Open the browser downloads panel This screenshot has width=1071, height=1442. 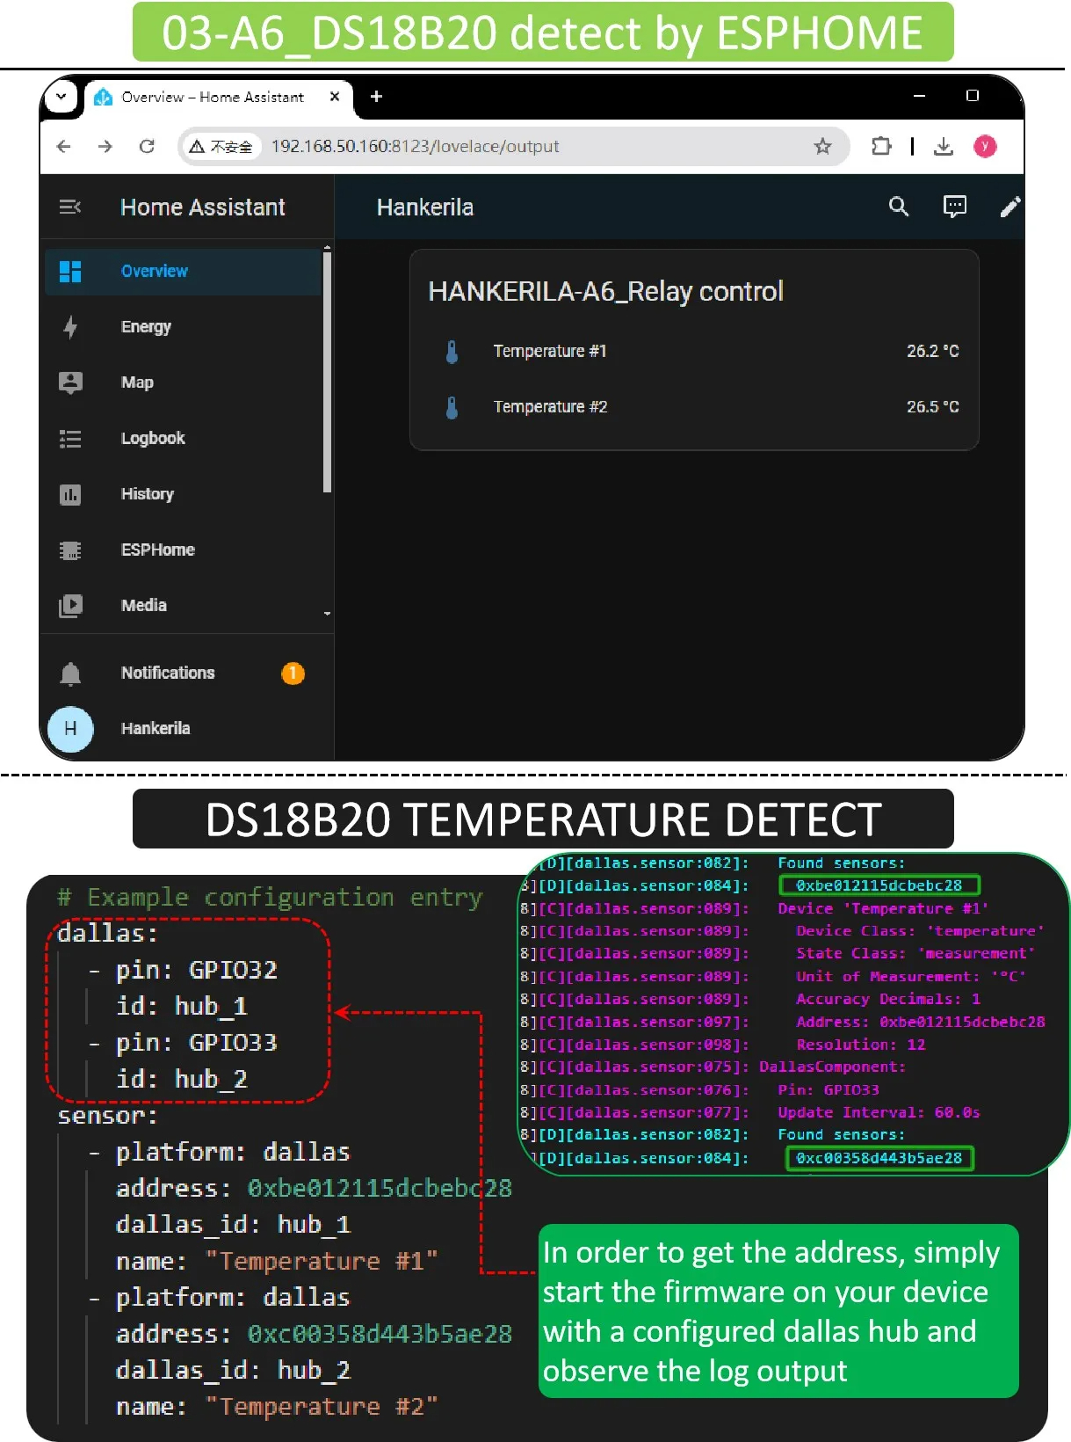(x=944, y=146)
